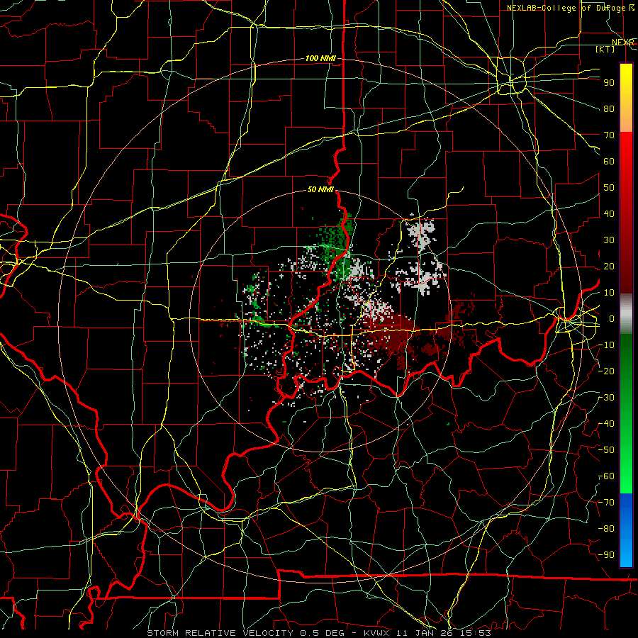
Task: Click the positive 70 value on the velocity scale
Action: click(x=609, y=135)
